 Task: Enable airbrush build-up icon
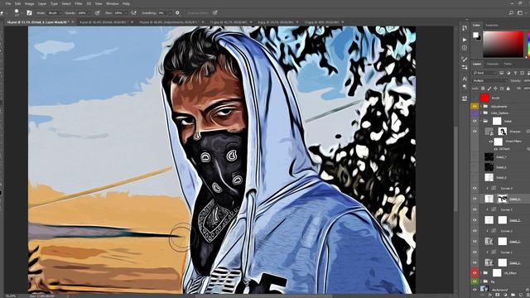pos(134,13)
